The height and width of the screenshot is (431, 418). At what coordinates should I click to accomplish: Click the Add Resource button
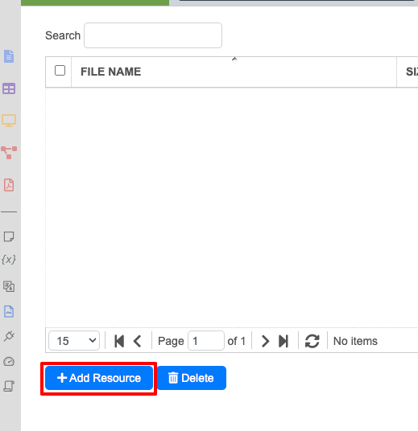pos(99,378)
